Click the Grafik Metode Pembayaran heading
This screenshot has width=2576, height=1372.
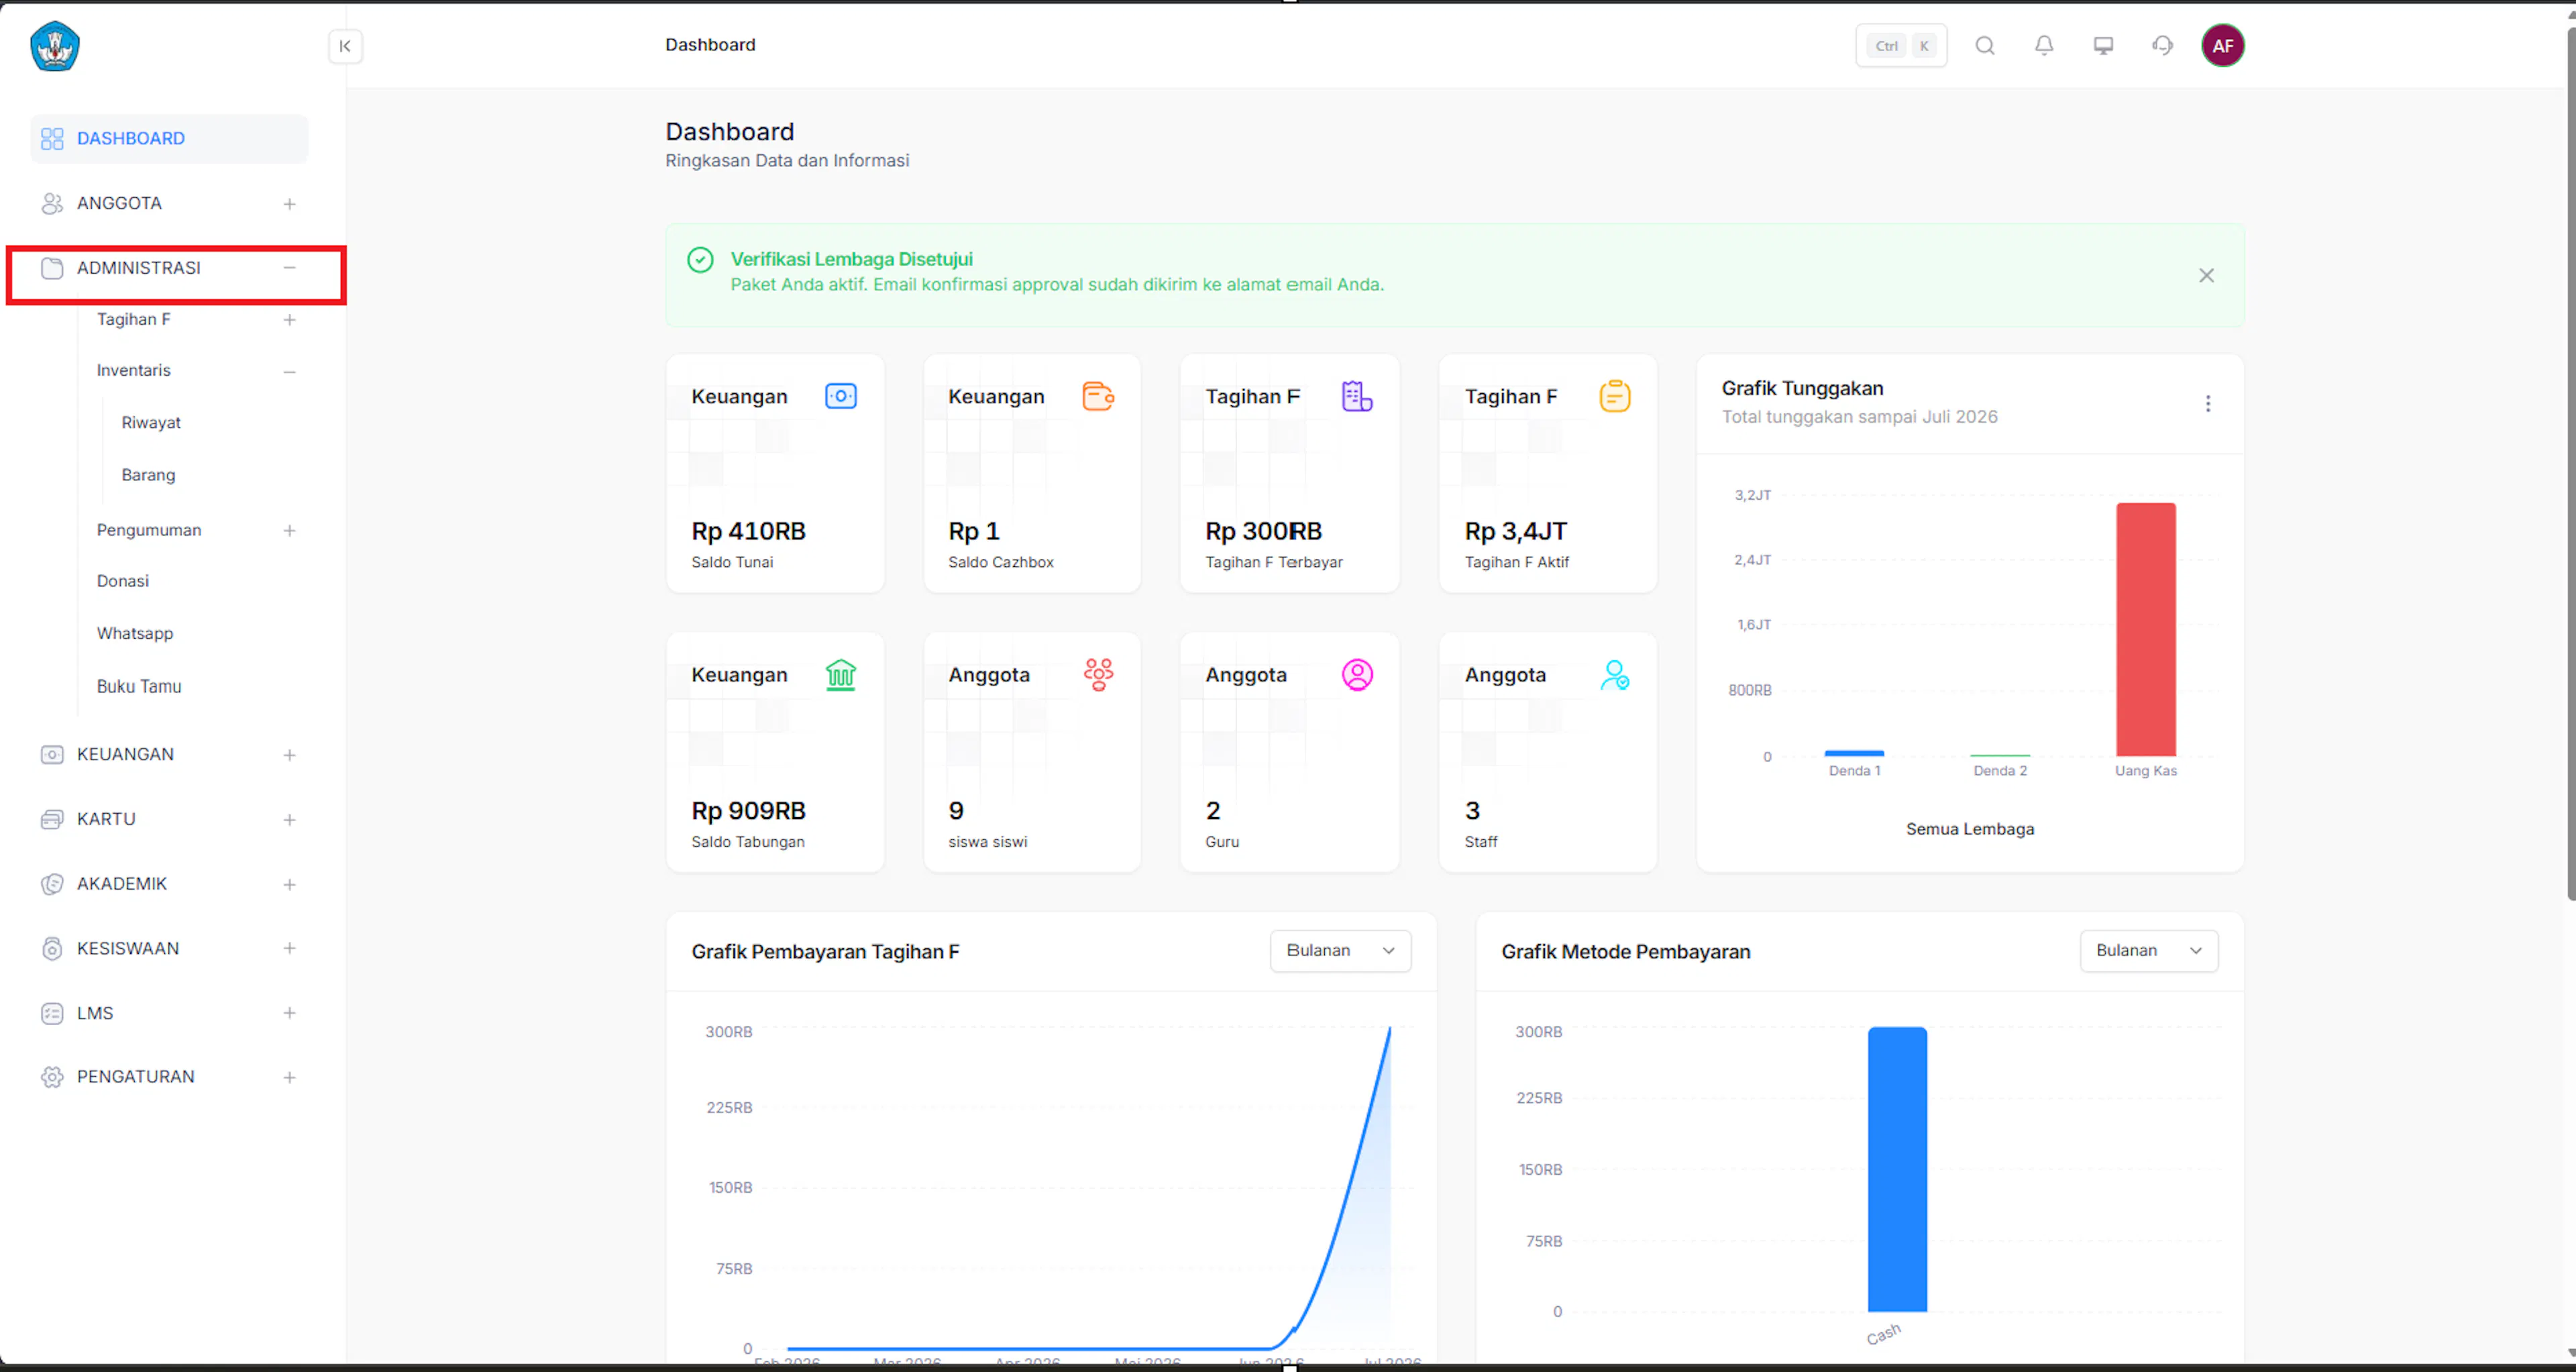(1625, 952)
